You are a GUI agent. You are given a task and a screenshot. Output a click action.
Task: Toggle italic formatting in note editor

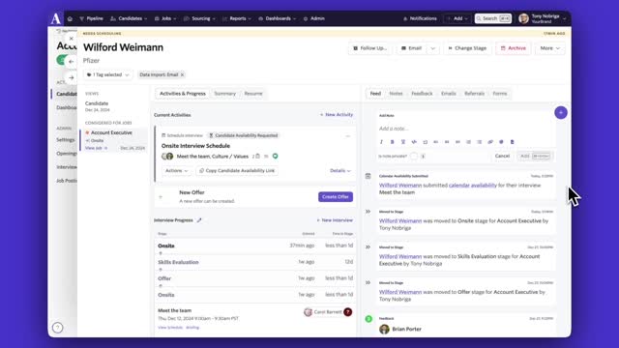click(x=381, y=142)
